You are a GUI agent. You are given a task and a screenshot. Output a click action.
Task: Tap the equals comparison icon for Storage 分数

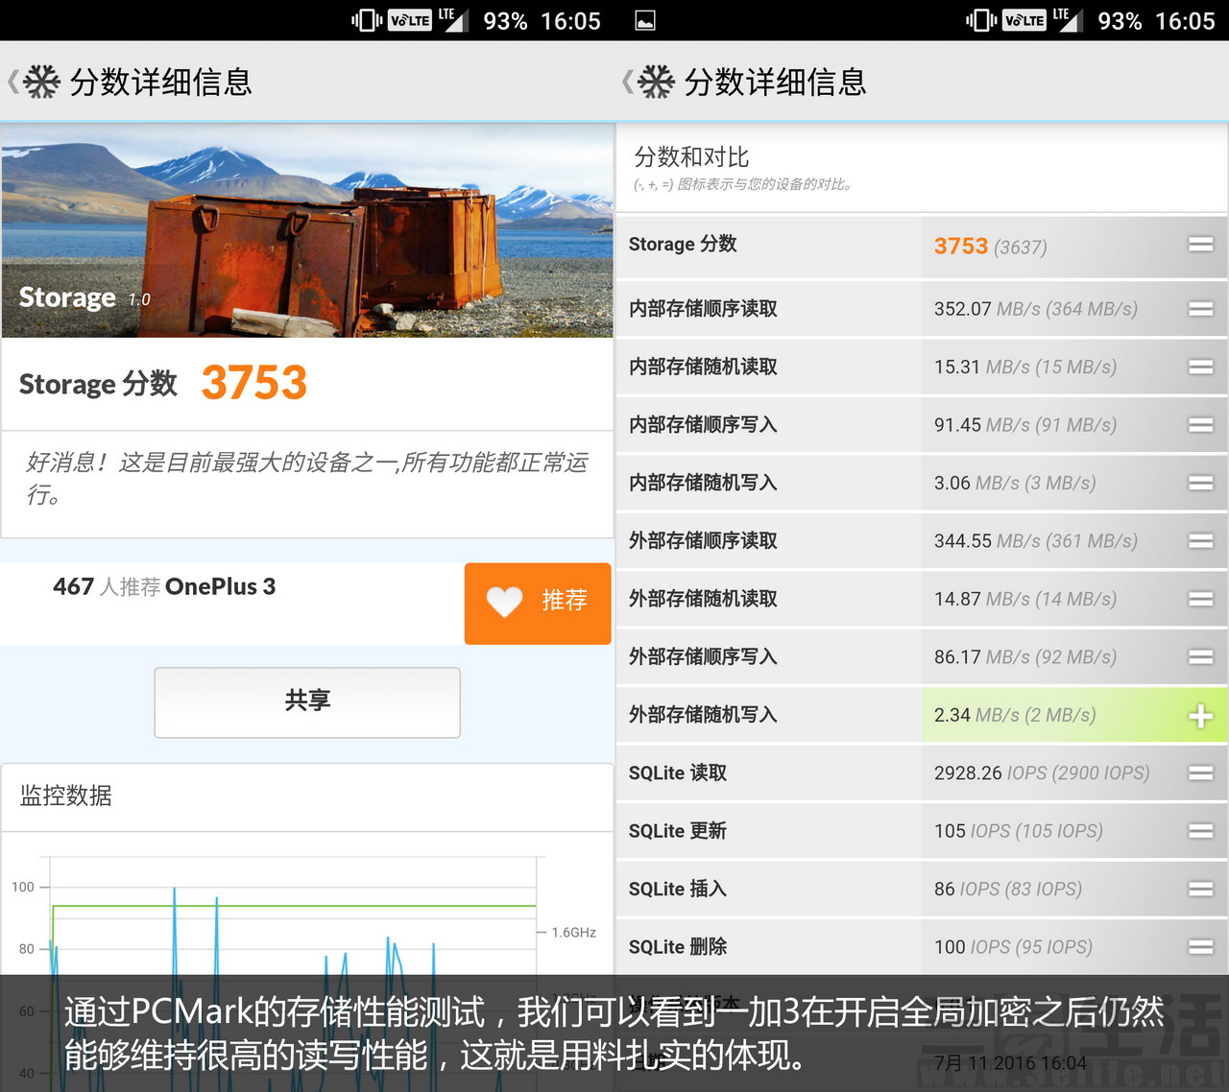pos(1200,245)
